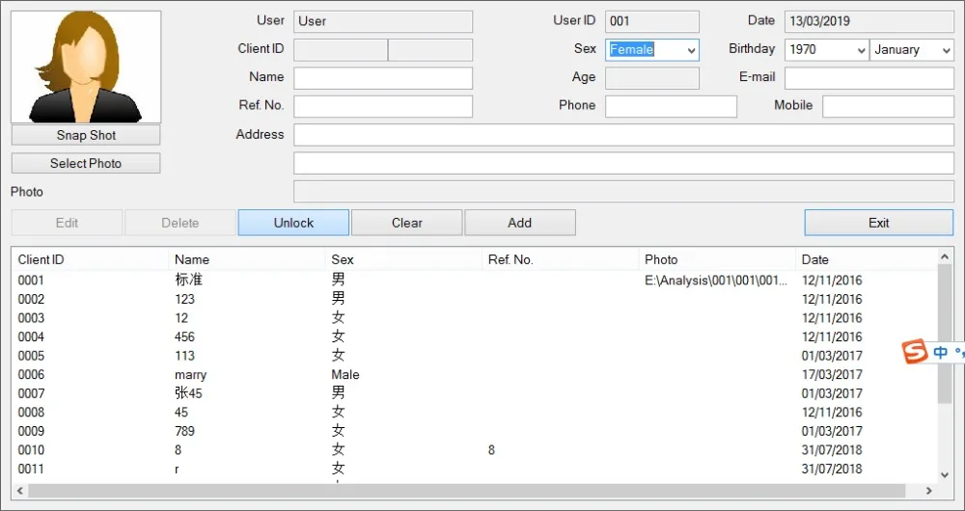Screen dimensions: 965x511
Task: Select client row 0002
Action: coord(474,300)
